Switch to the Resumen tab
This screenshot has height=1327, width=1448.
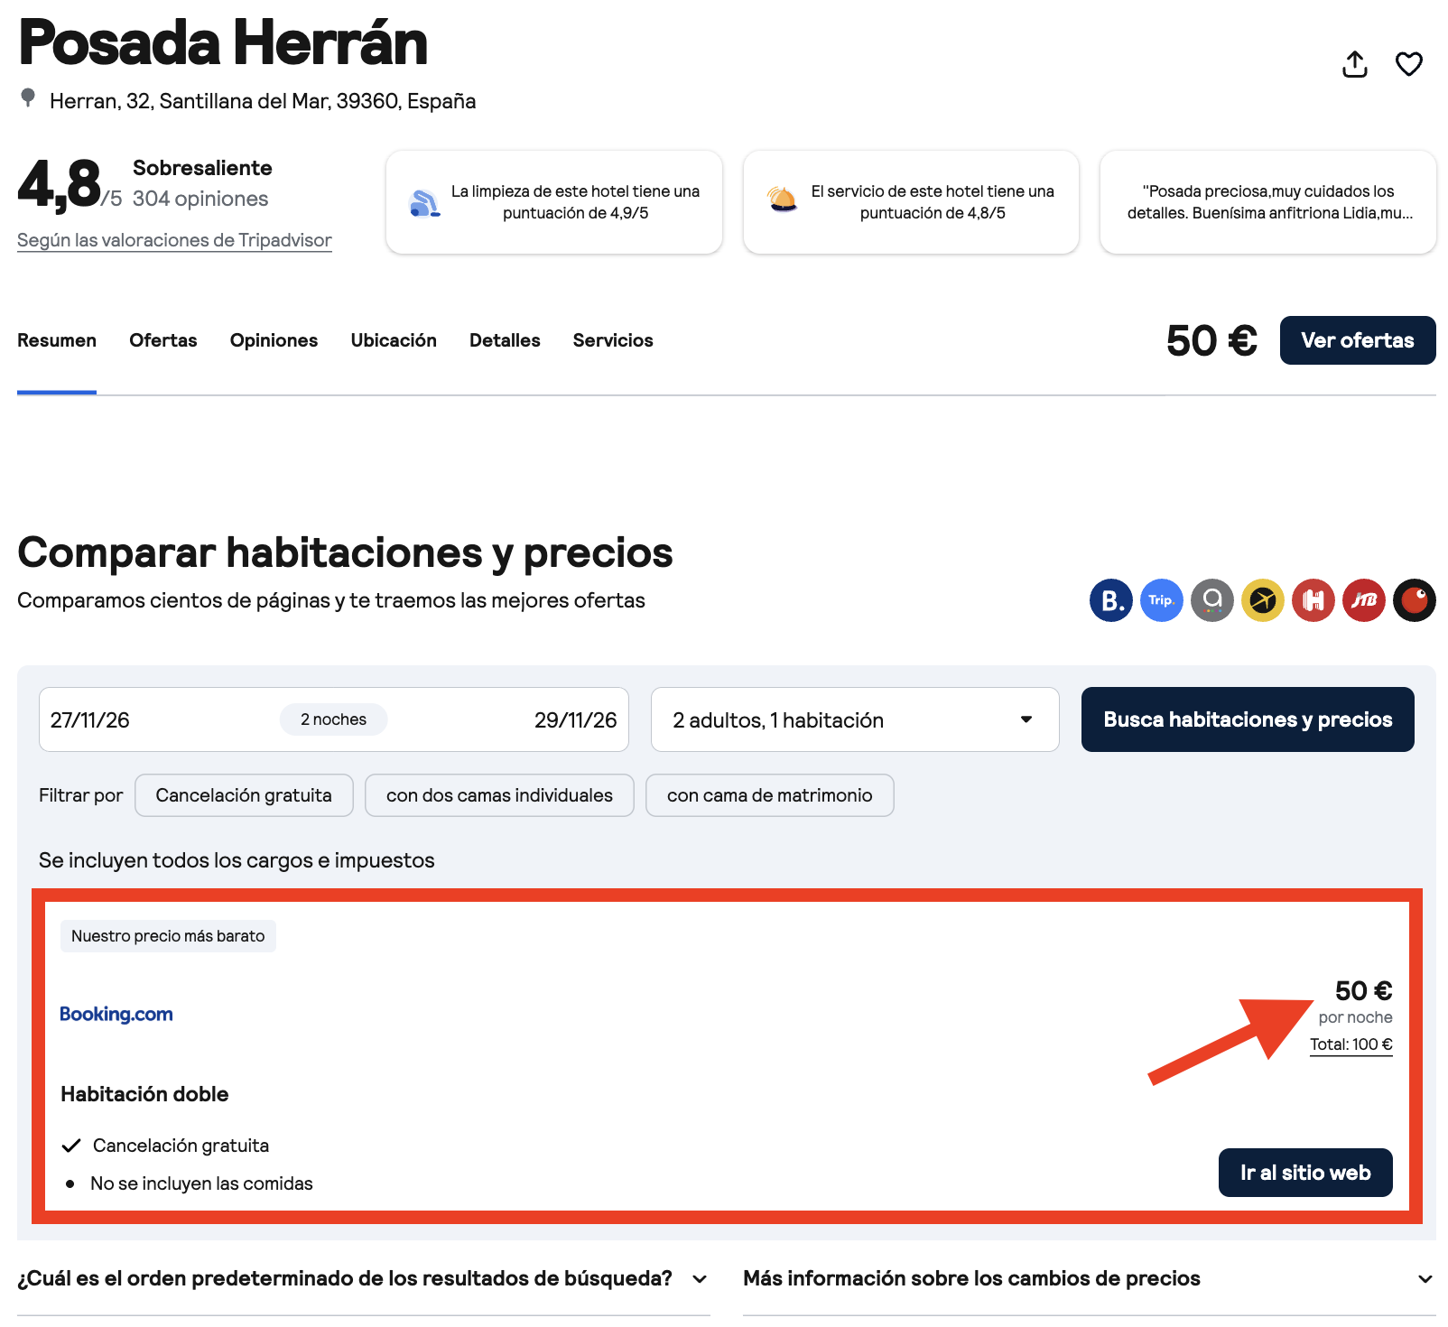(x=57, y=340)
